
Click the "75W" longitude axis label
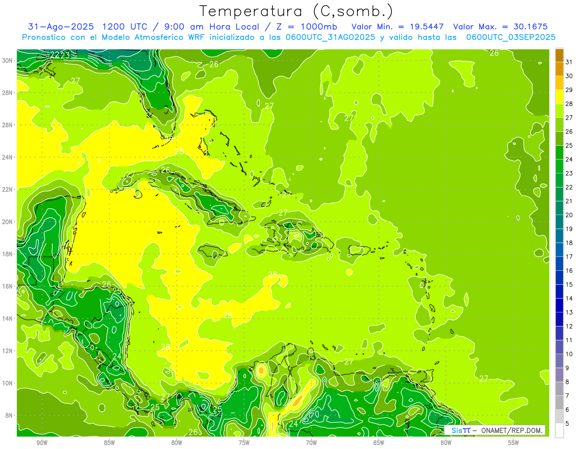click(x=244, y=443)
